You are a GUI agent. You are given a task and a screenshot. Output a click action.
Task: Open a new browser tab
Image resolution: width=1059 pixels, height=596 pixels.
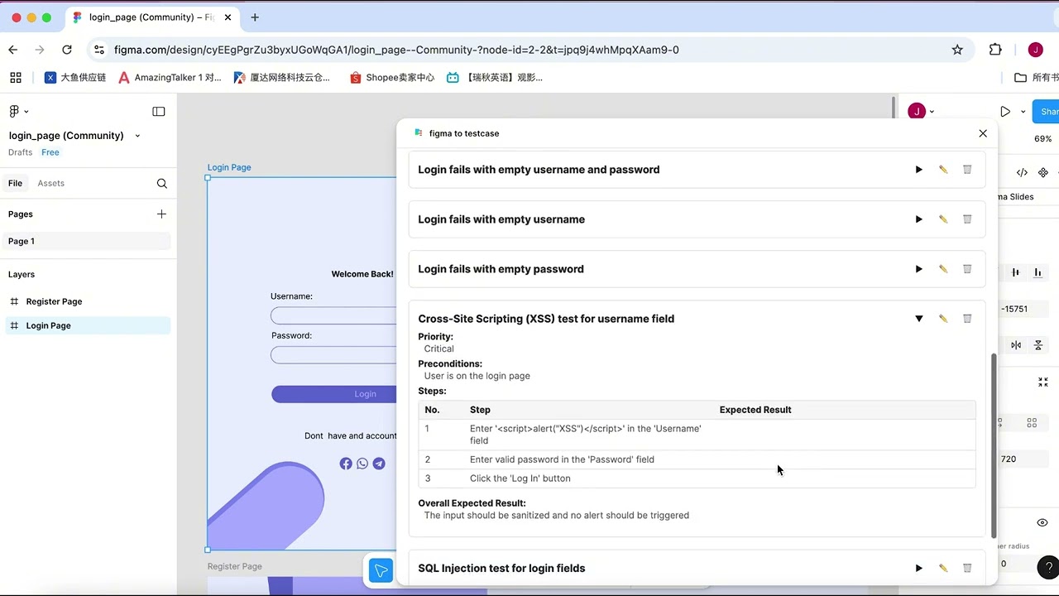point(255,17)
